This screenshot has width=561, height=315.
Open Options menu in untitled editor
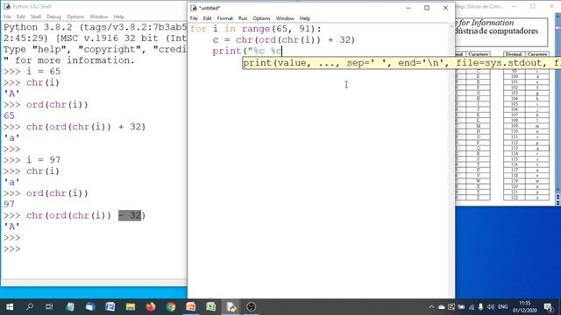(x=261, y=18)
